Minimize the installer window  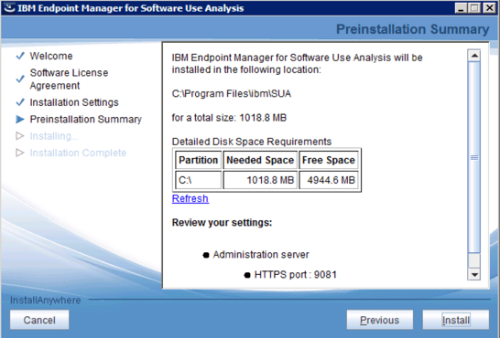click(461, 8)
